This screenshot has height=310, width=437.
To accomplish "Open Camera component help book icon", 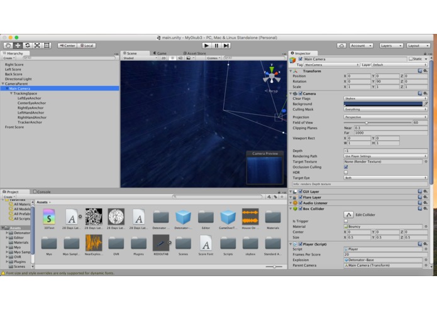I will [x=420, y=94].
